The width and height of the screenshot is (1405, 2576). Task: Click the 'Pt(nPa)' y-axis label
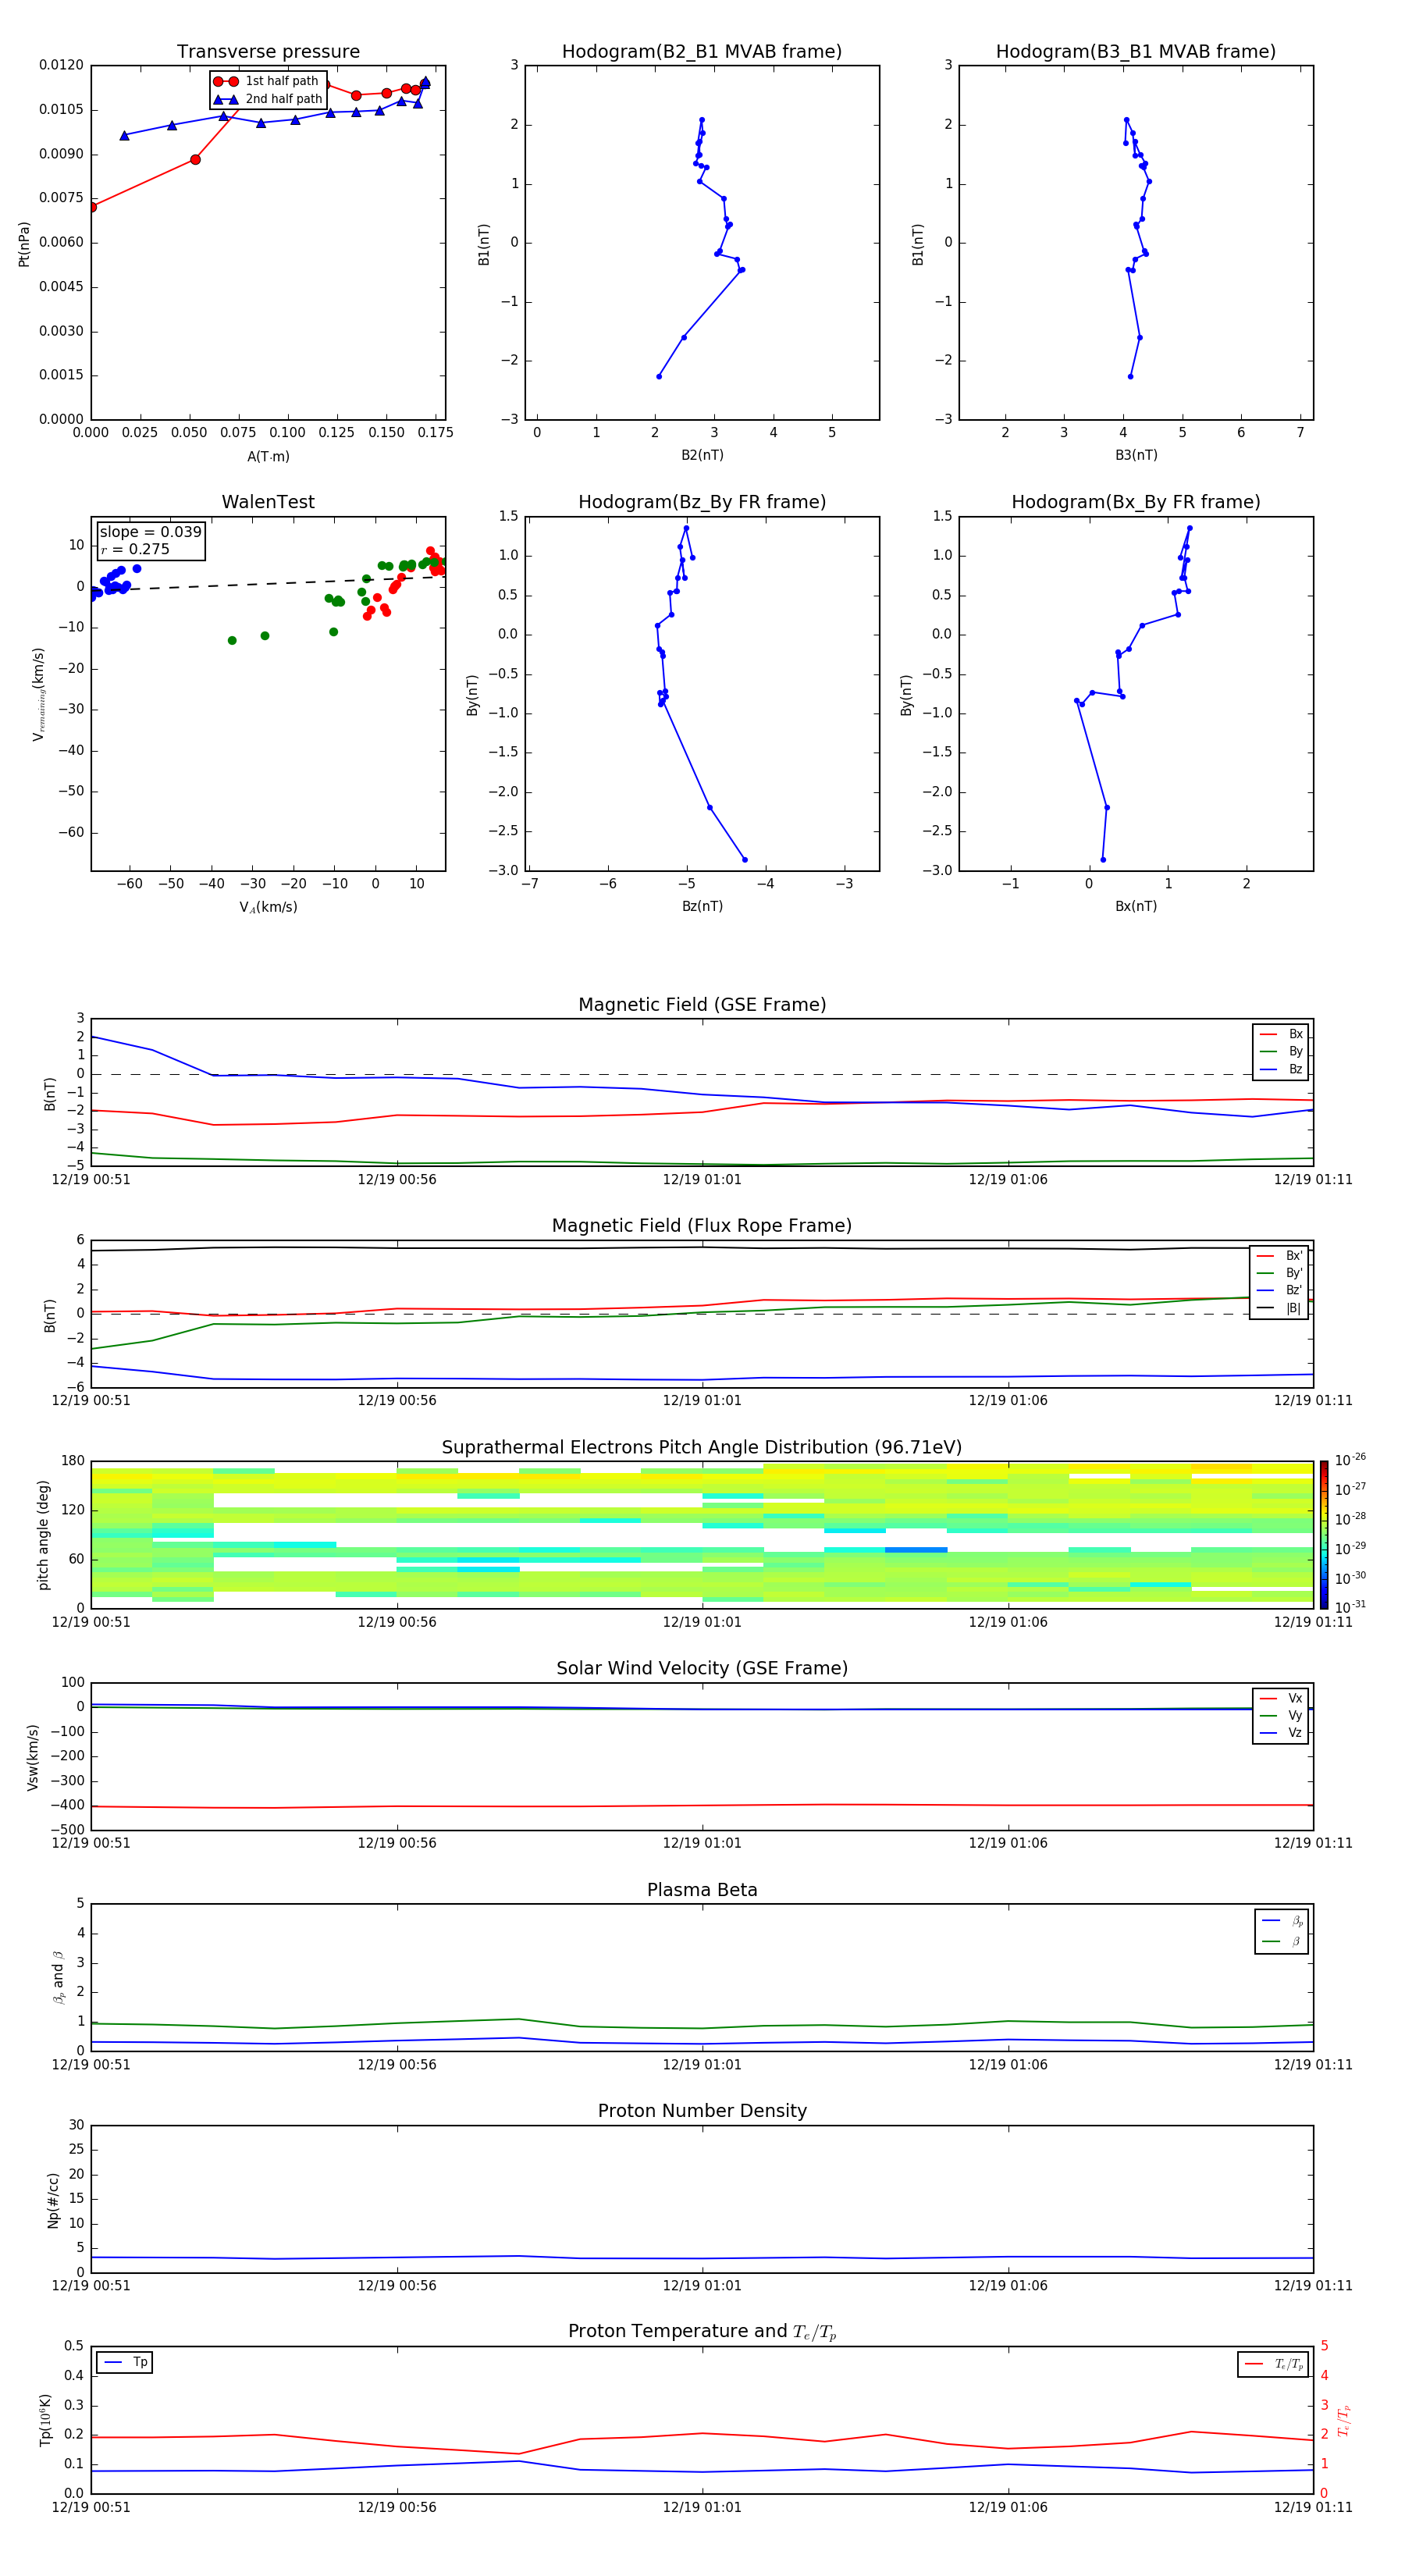(x=24, y=243)
